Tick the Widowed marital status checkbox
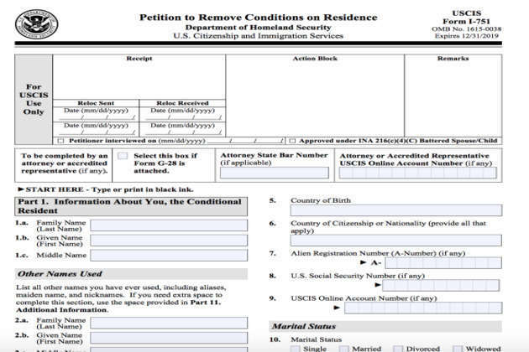529x352 pixels. 458,349
